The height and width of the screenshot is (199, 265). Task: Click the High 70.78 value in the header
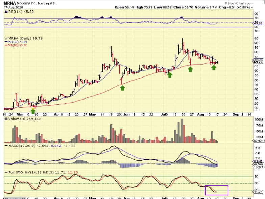point(144,7)
